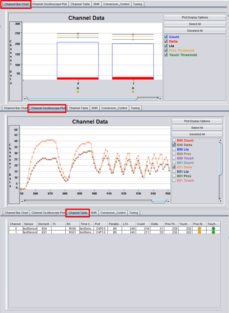Image resolution: width=229 pixels, height=313 pixels.
Task: Open Channel Oscilloscope Plot tab in top panel
Action: 49,4
